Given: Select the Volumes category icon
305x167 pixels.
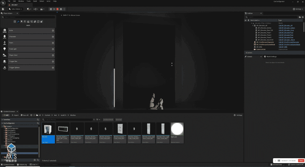Looking at the screenshot, I should pos(38,22).
